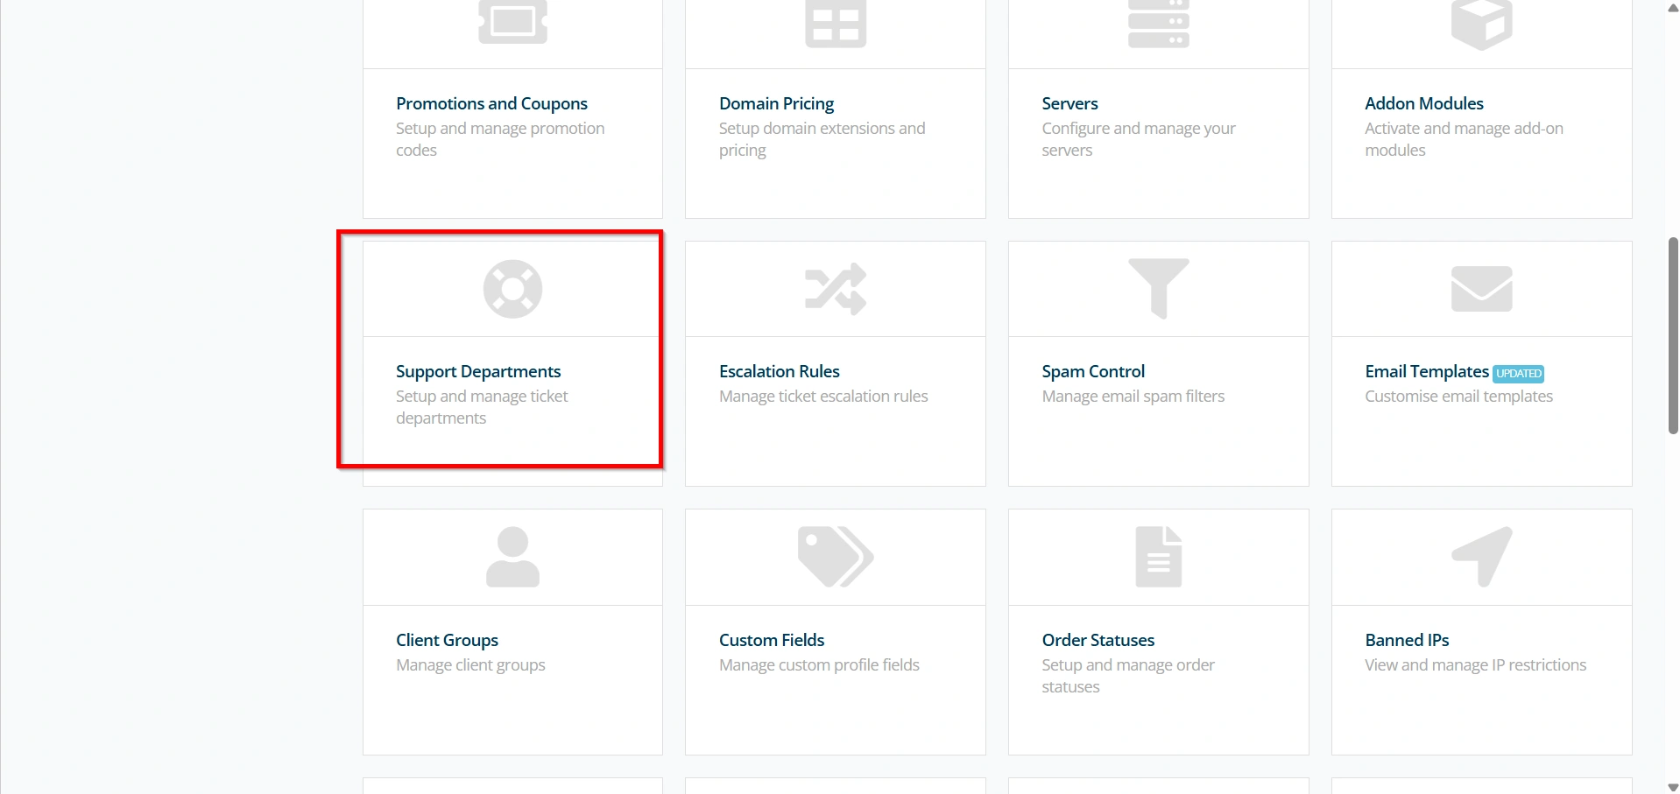1680x794 pixels.
Task: Click 'Setup and manage promotion codes' text
Action: pos(500,139)
